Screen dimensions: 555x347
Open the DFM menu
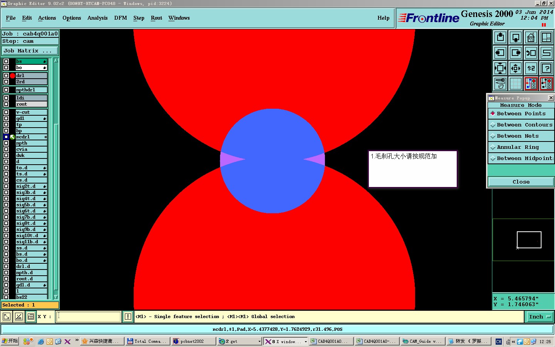121,18
